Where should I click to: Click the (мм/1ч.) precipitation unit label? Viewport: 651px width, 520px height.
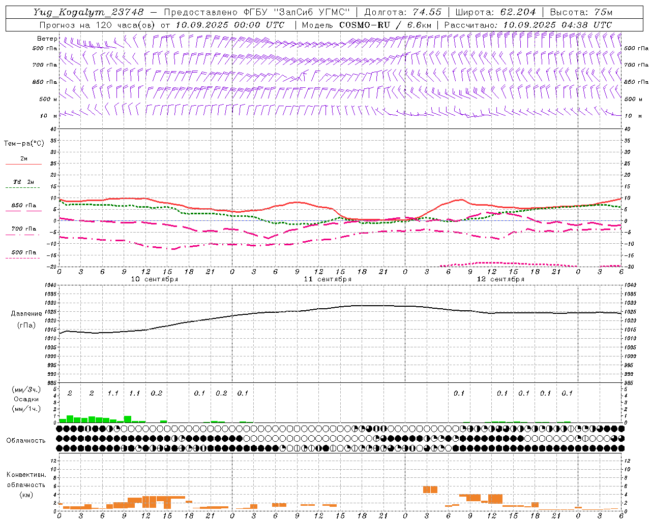coord(26,409)
